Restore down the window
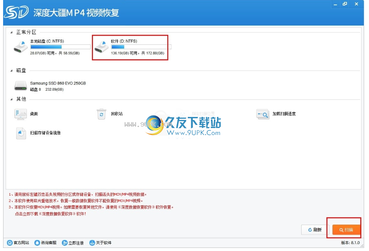Screen dimensions: 369x251 point(345,4)
